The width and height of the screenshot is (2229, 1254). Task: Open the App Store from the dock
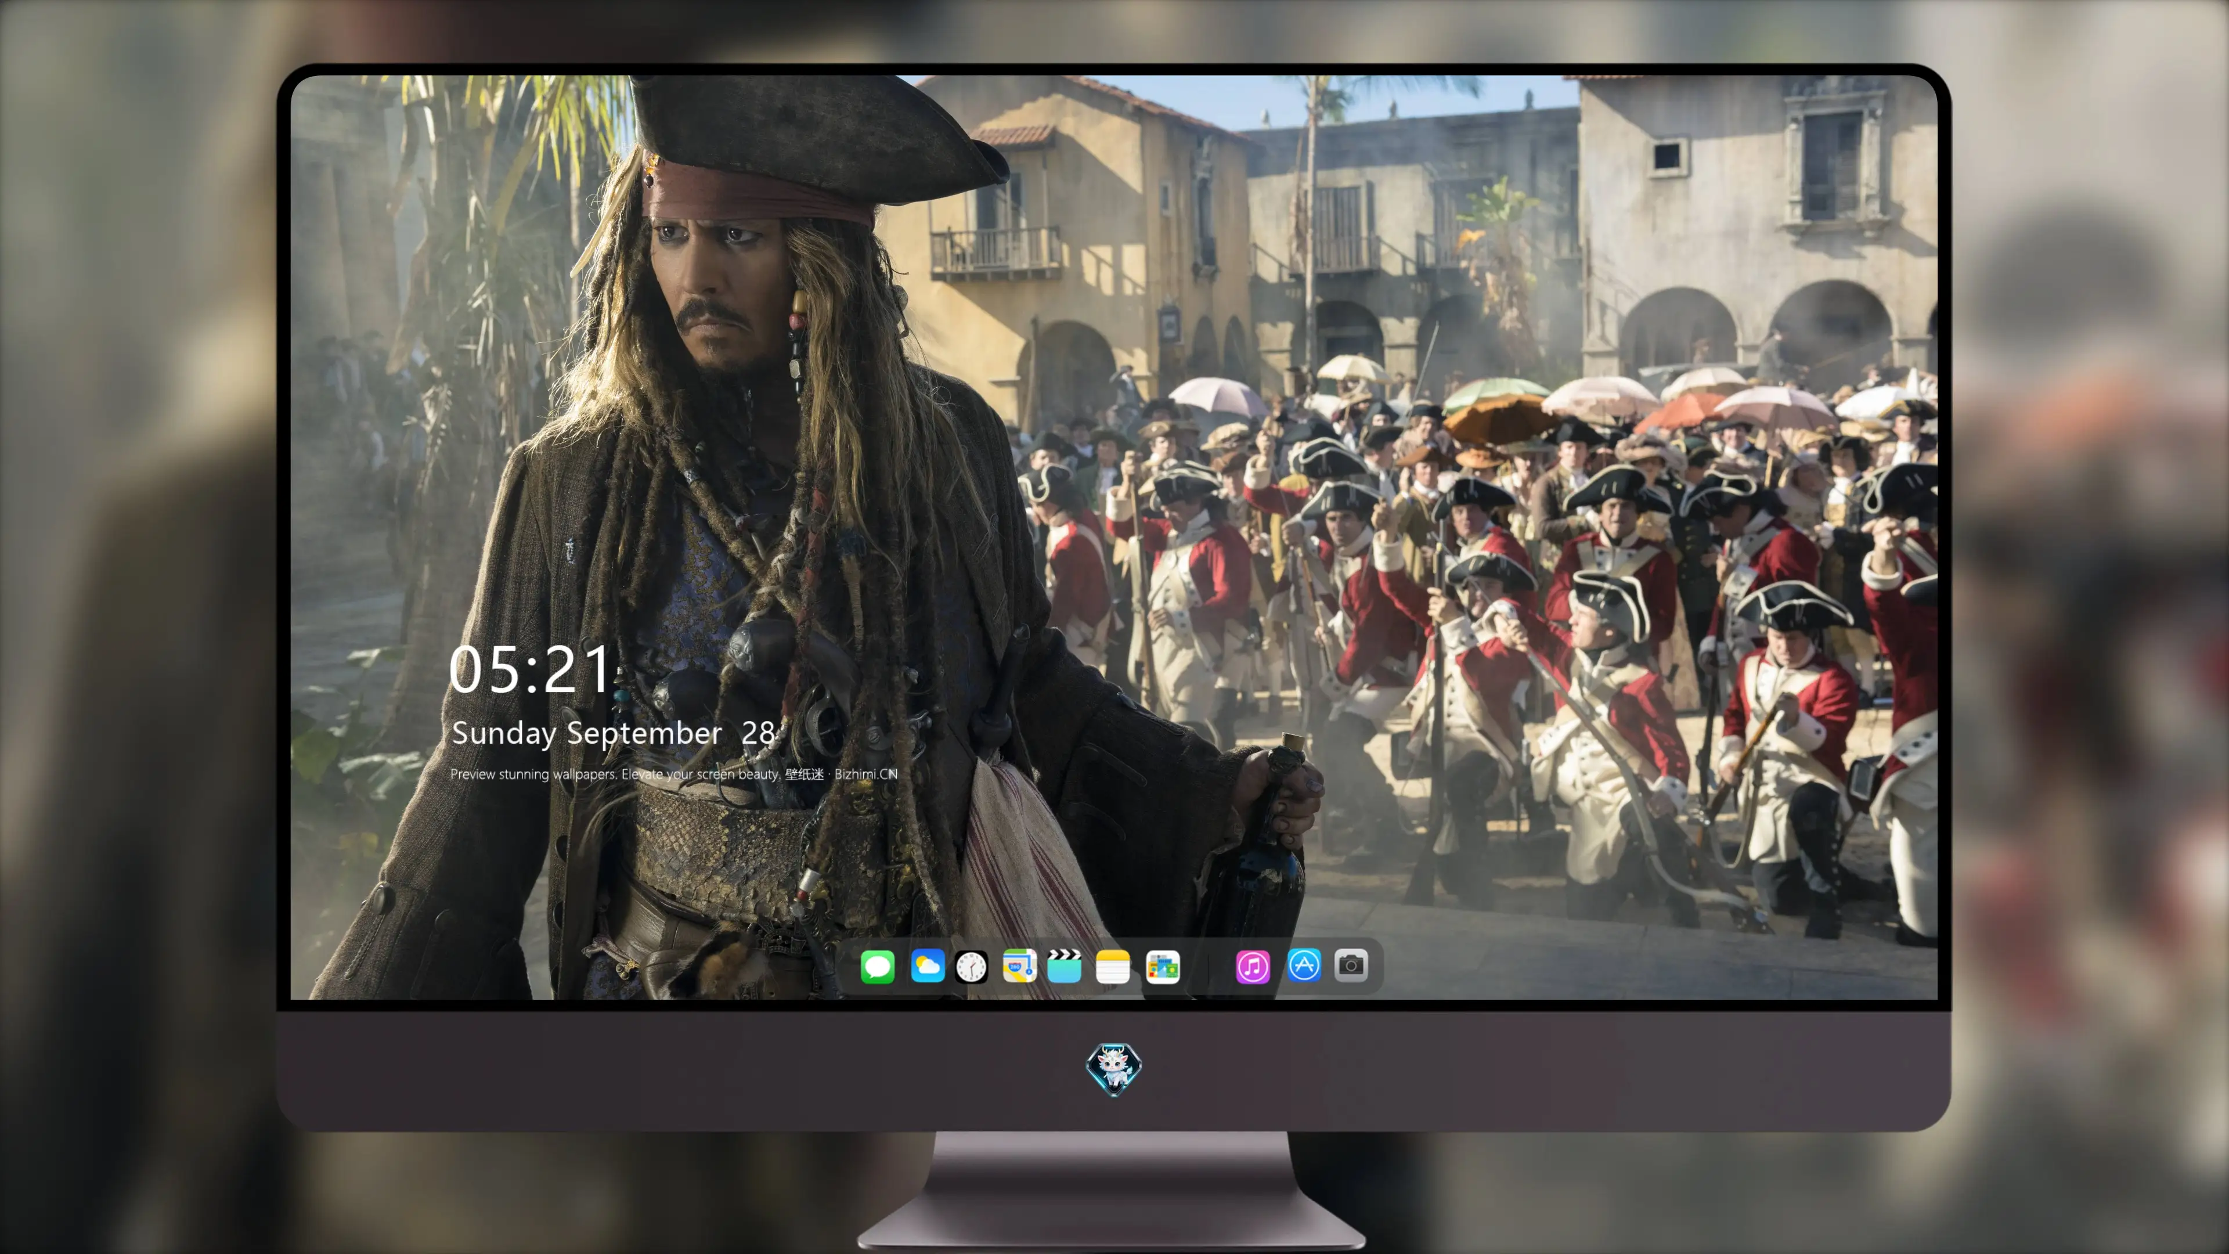(1304, 965)
